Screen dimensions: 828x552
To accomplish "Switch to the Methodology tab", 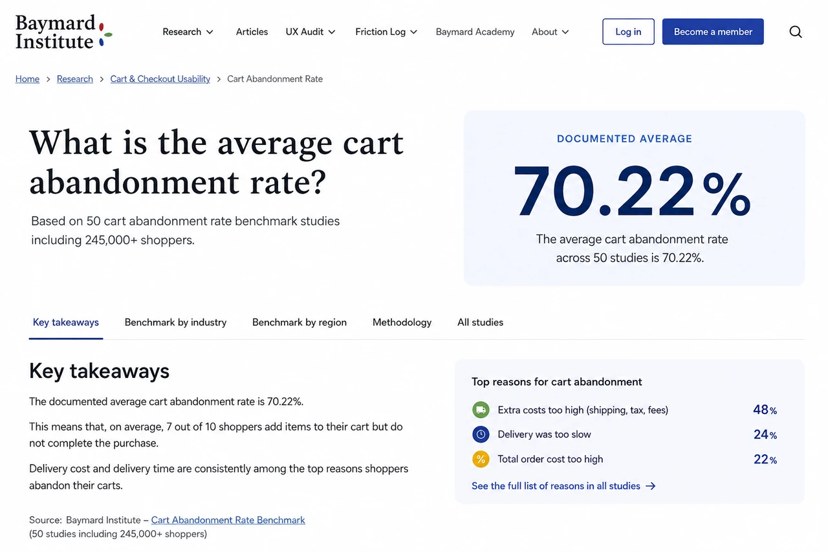I will (402, 322).
